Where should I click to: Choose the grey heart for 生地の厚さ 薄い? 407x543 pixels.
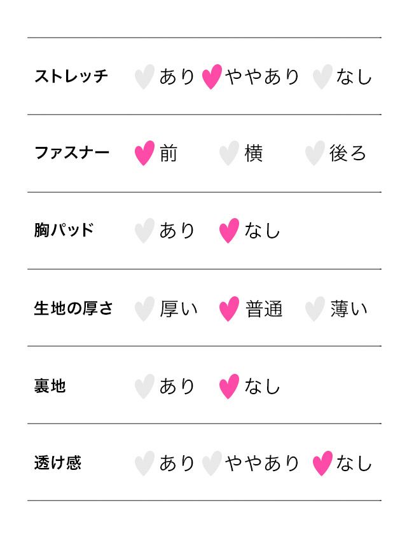click(x=314, y=309)
